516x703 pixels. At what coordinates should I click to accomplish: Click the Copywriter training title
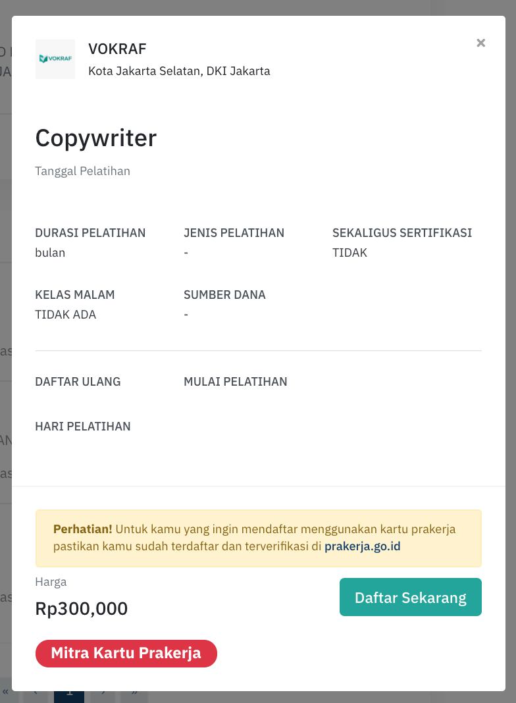click(96, 138)
